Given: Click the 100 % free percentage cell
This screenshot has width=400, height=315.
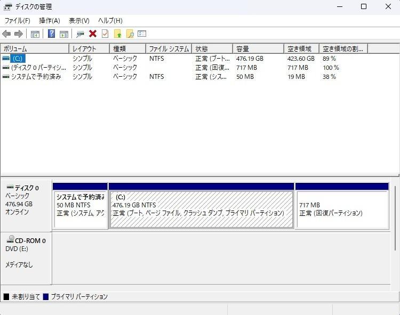Looking at the screenshot, I should (331, 68).
